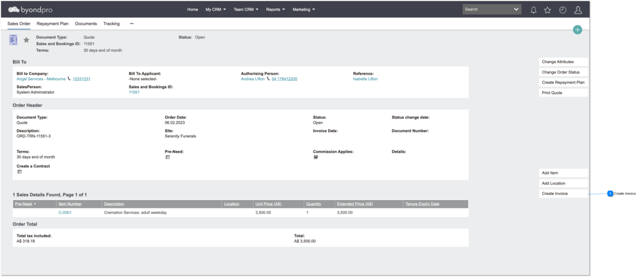
Task: Sort by Description column header
Action: point(114,204)
